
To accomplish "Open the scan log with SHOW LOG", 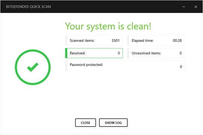I will pyautogui.click(x=113, y=123).
